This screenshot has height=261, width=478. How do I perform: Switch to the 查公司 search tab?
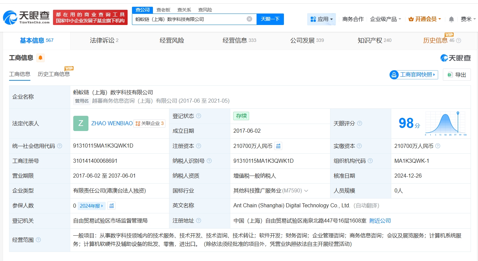[x=142, y=10]
